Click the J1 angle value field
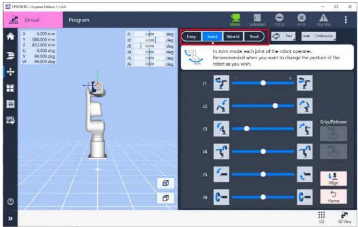The width and height of the screenshot is (358, 227). 150,34
